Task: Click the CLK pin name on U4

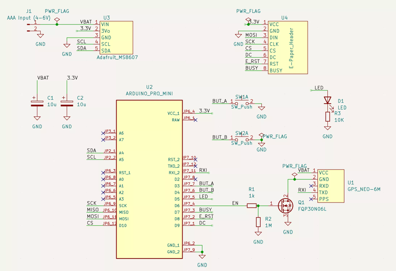Action: (x=274, y=44)
